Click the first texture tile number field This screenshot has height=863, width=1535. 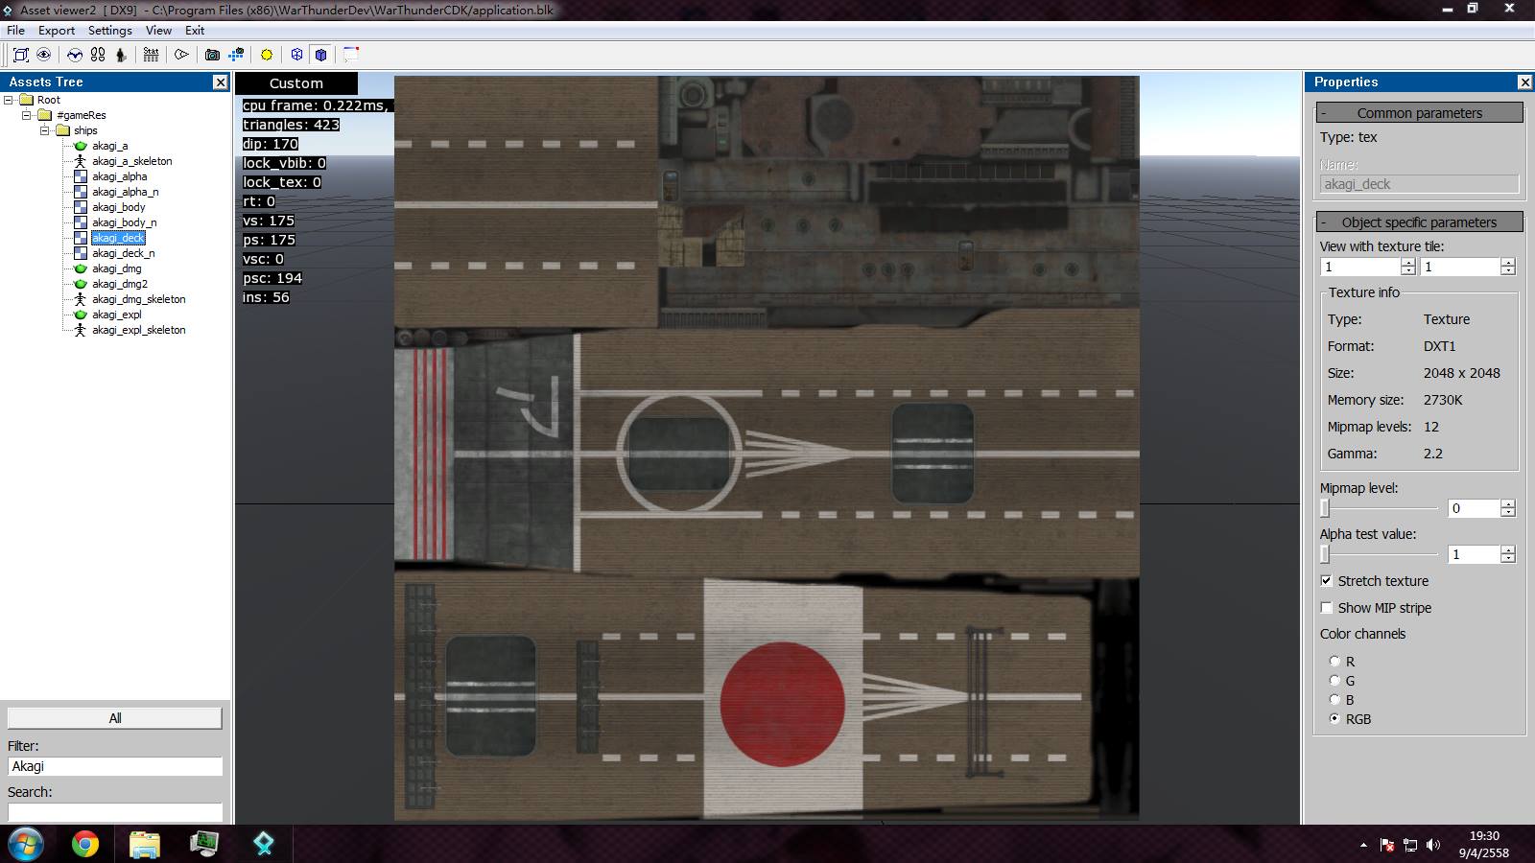(1360, 267)
